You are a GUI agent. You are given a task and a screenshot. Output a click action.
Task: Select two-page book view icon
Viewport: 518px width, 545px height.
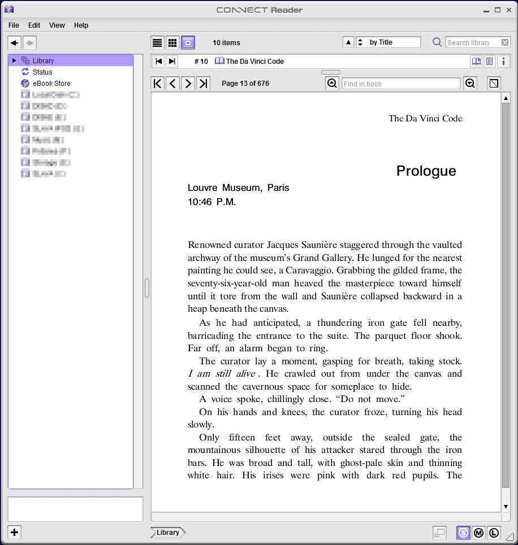[x=476, y=62]
